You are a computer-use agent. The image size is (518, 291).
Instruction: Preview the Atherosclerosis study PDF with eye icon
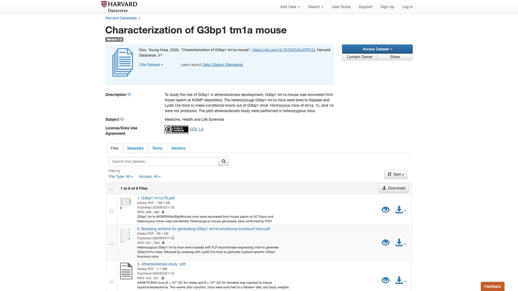[x=386, y=280]
